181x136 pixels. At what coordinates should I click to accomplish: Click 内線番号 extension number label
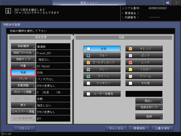click(130, 18)
